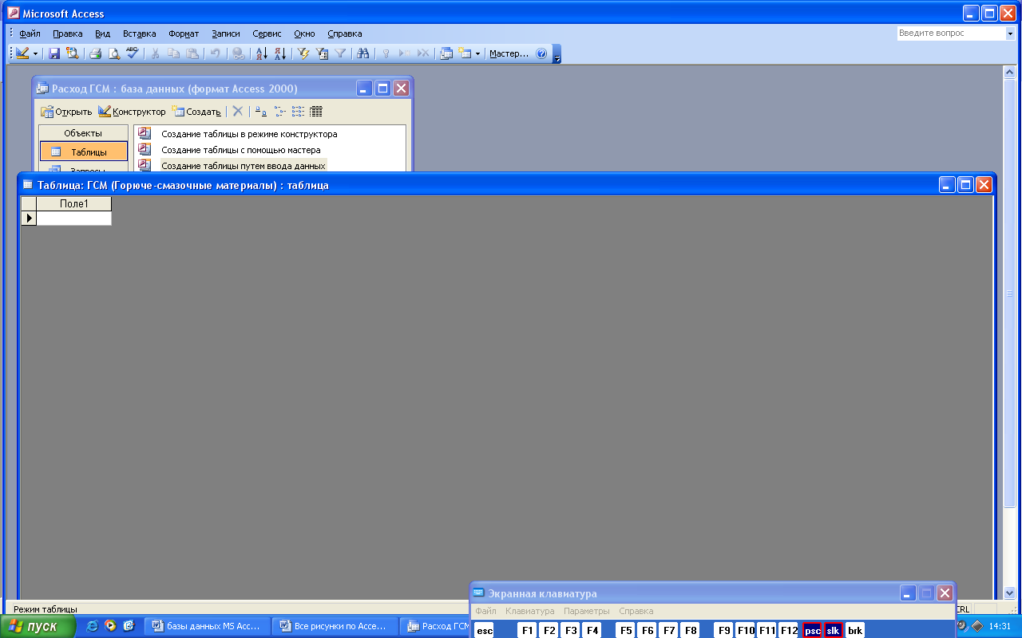Click the row selector in the table
1022x638 pixels.
coord(28,219)
